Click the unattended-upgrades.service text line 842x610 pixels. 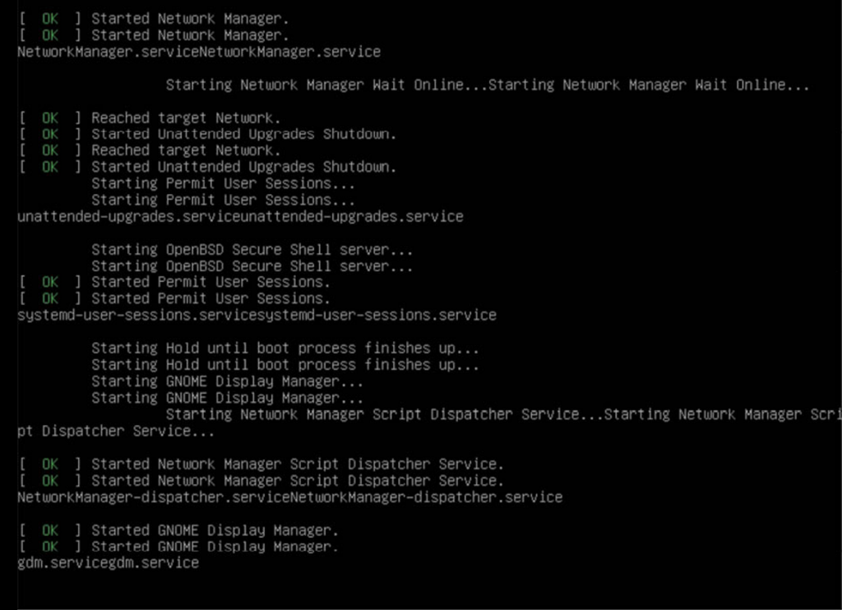coord(240,217)
